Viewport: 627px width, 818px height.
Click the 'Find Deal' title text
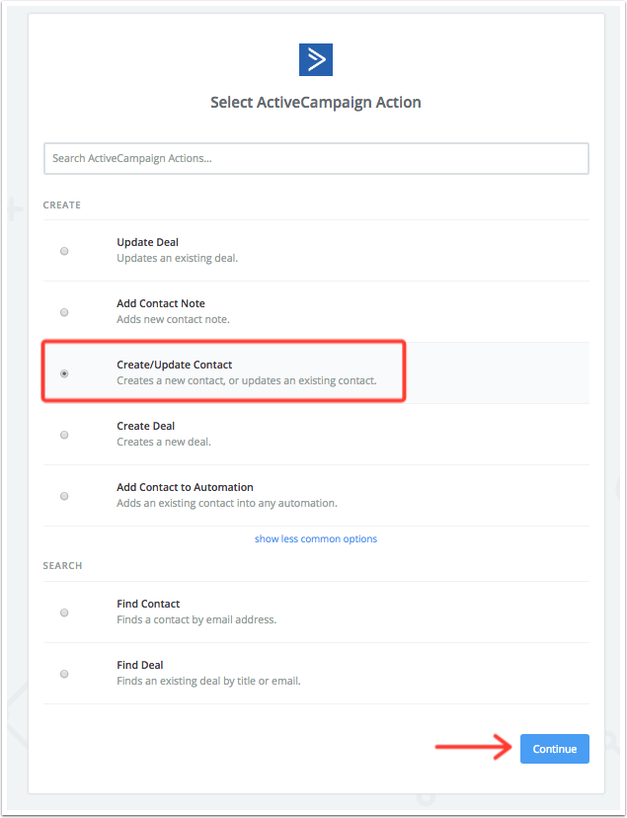(x=139, y=665)
